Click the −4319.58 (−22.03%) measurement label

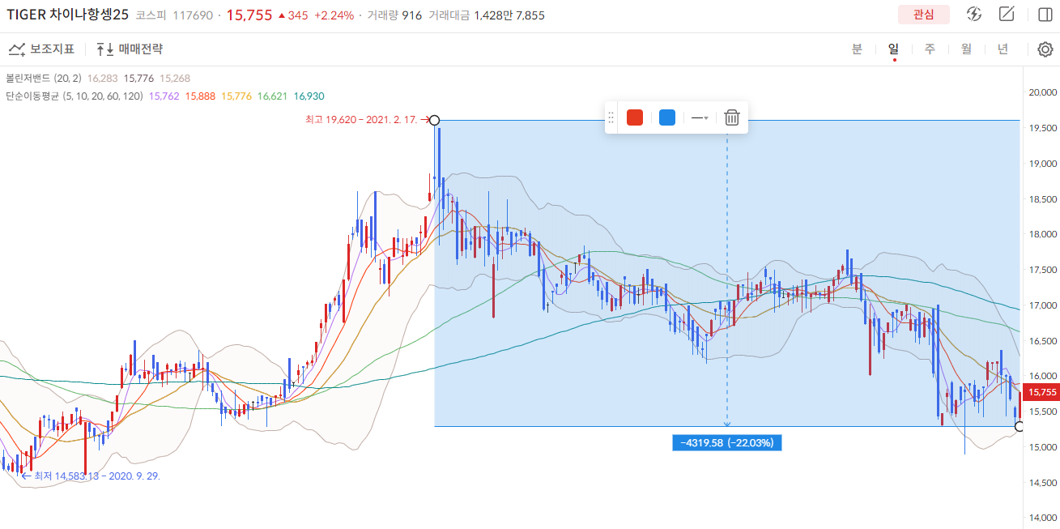pos(726,443)
